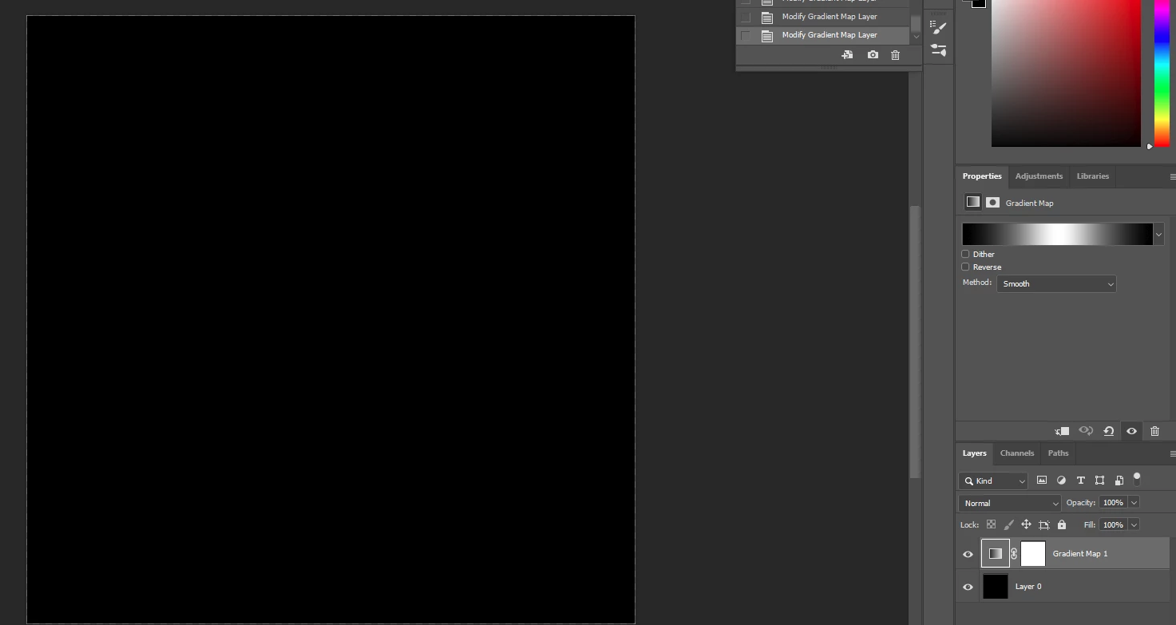Toggle adjustment layer visibility in Properties panel
The width and height of the screenshot is (1176, 625).
click(x=1131, y=431)
